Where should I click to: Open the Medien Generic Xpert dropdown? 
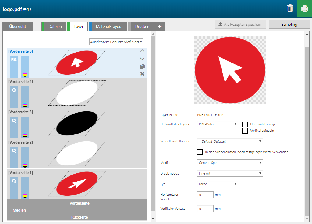pyautogui.click(x=230, y=163)
